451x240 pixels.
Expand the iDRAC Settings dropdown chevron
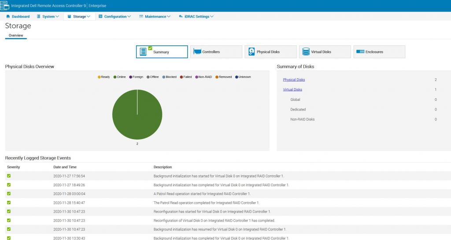tap(212, 16)
